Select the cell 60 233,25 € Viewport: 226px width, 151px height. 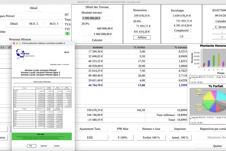89,61
